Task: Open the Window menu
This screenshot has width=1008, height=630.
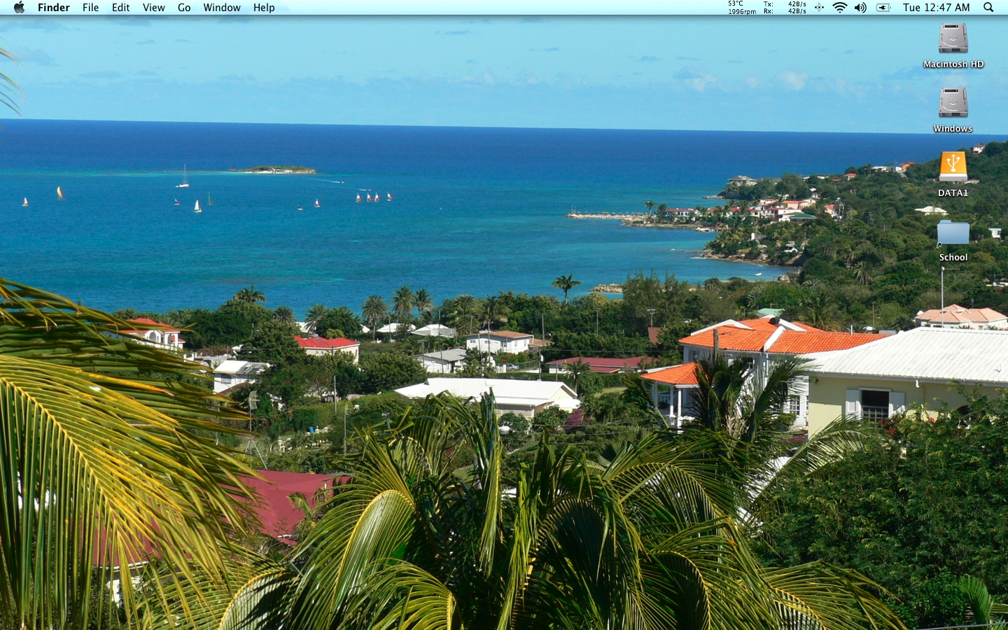Action: 221,8
